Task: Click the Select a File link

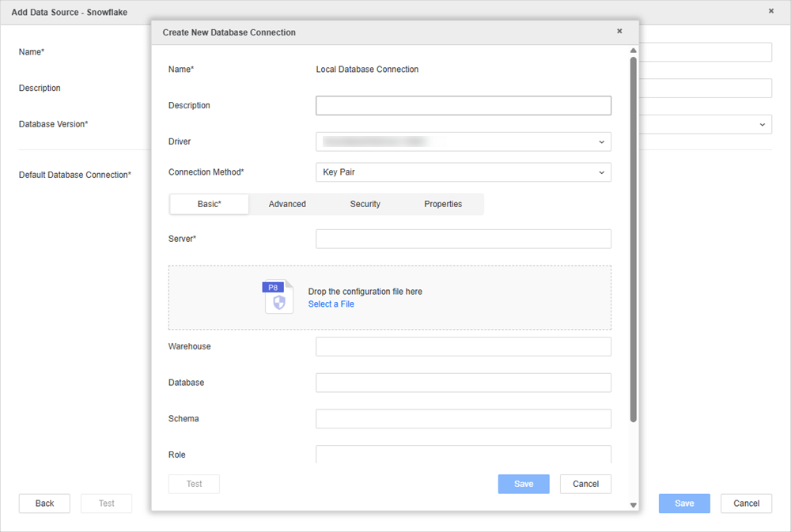Action: pyautogui.click(x=331, y=304)
